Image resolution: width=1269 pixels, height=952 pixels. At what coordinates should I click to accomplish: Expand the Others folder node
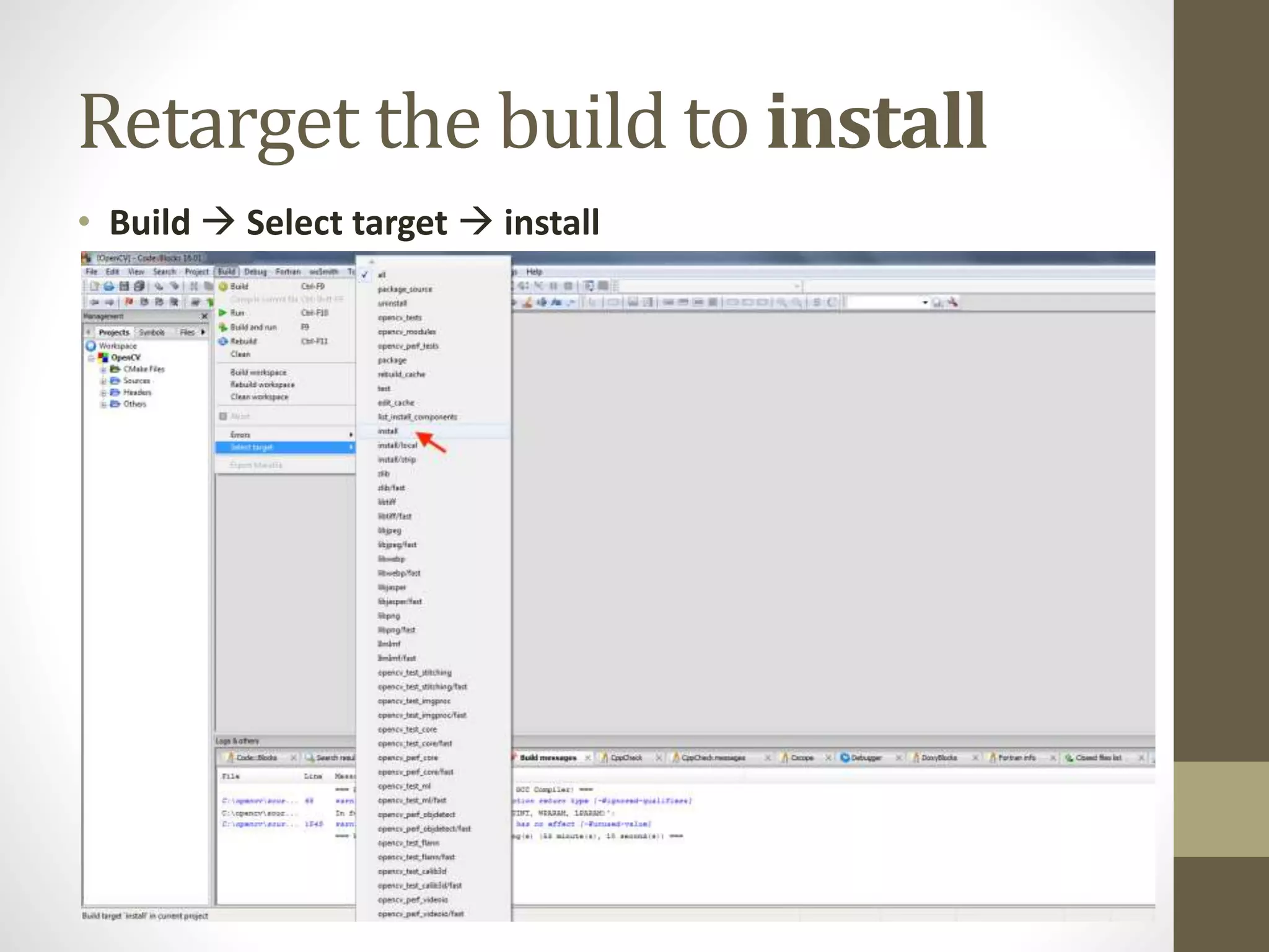103,405
